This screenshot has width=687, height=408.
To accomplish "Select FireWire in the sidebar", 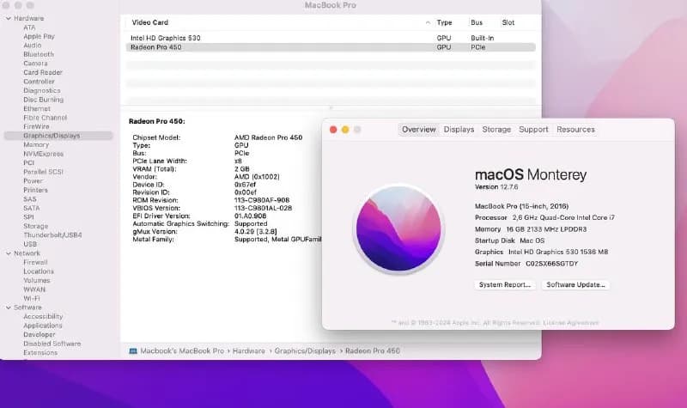I will tap(36, 126).
